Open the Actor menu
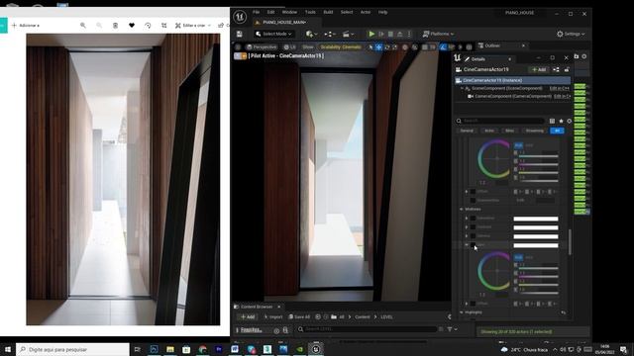 366,12
